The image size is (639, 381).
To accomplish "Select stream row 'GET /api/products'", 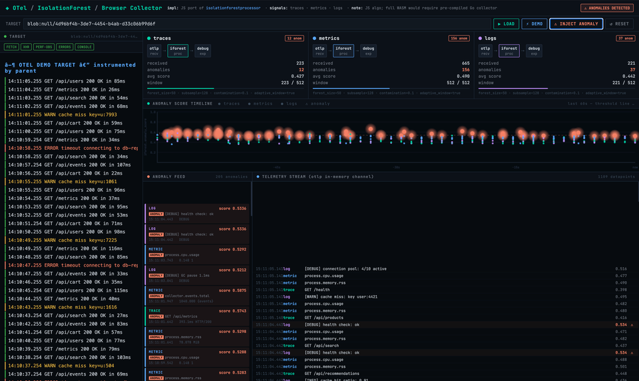I will [x=444, y=318].
